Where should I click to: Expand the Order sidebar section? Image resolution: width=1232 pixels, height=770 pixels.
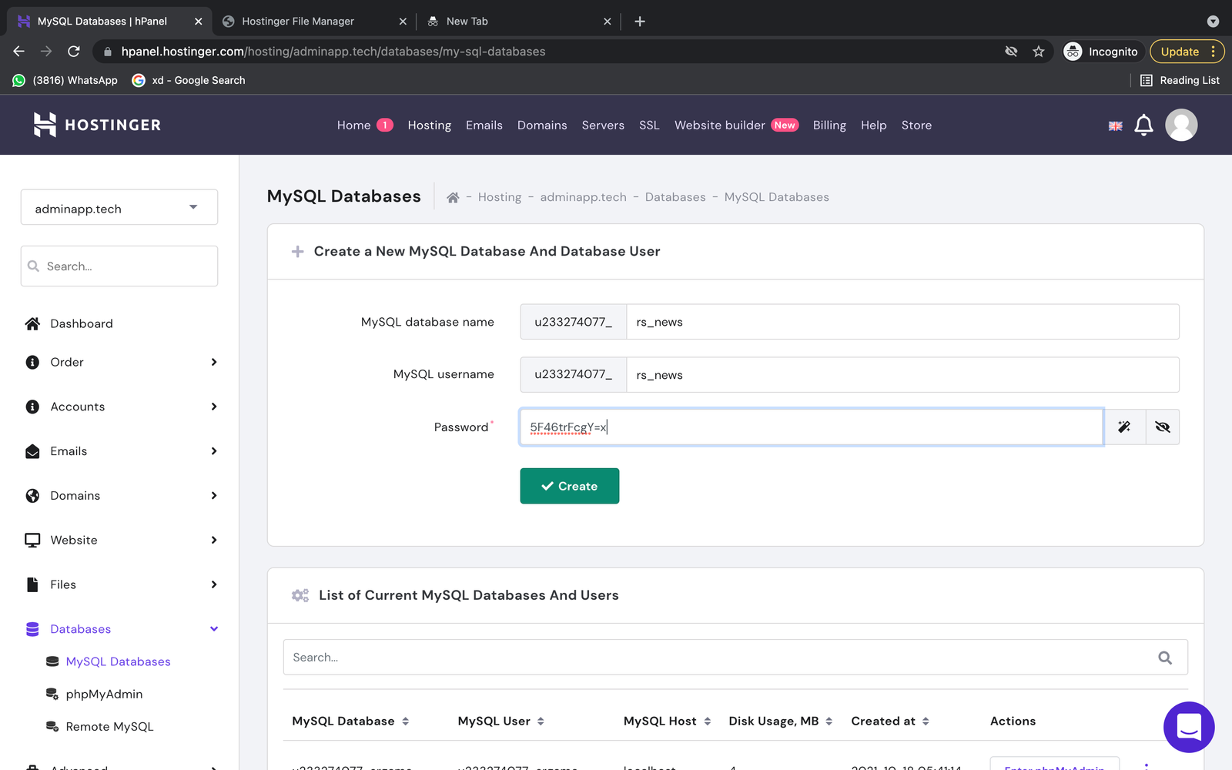pos(214,362)
